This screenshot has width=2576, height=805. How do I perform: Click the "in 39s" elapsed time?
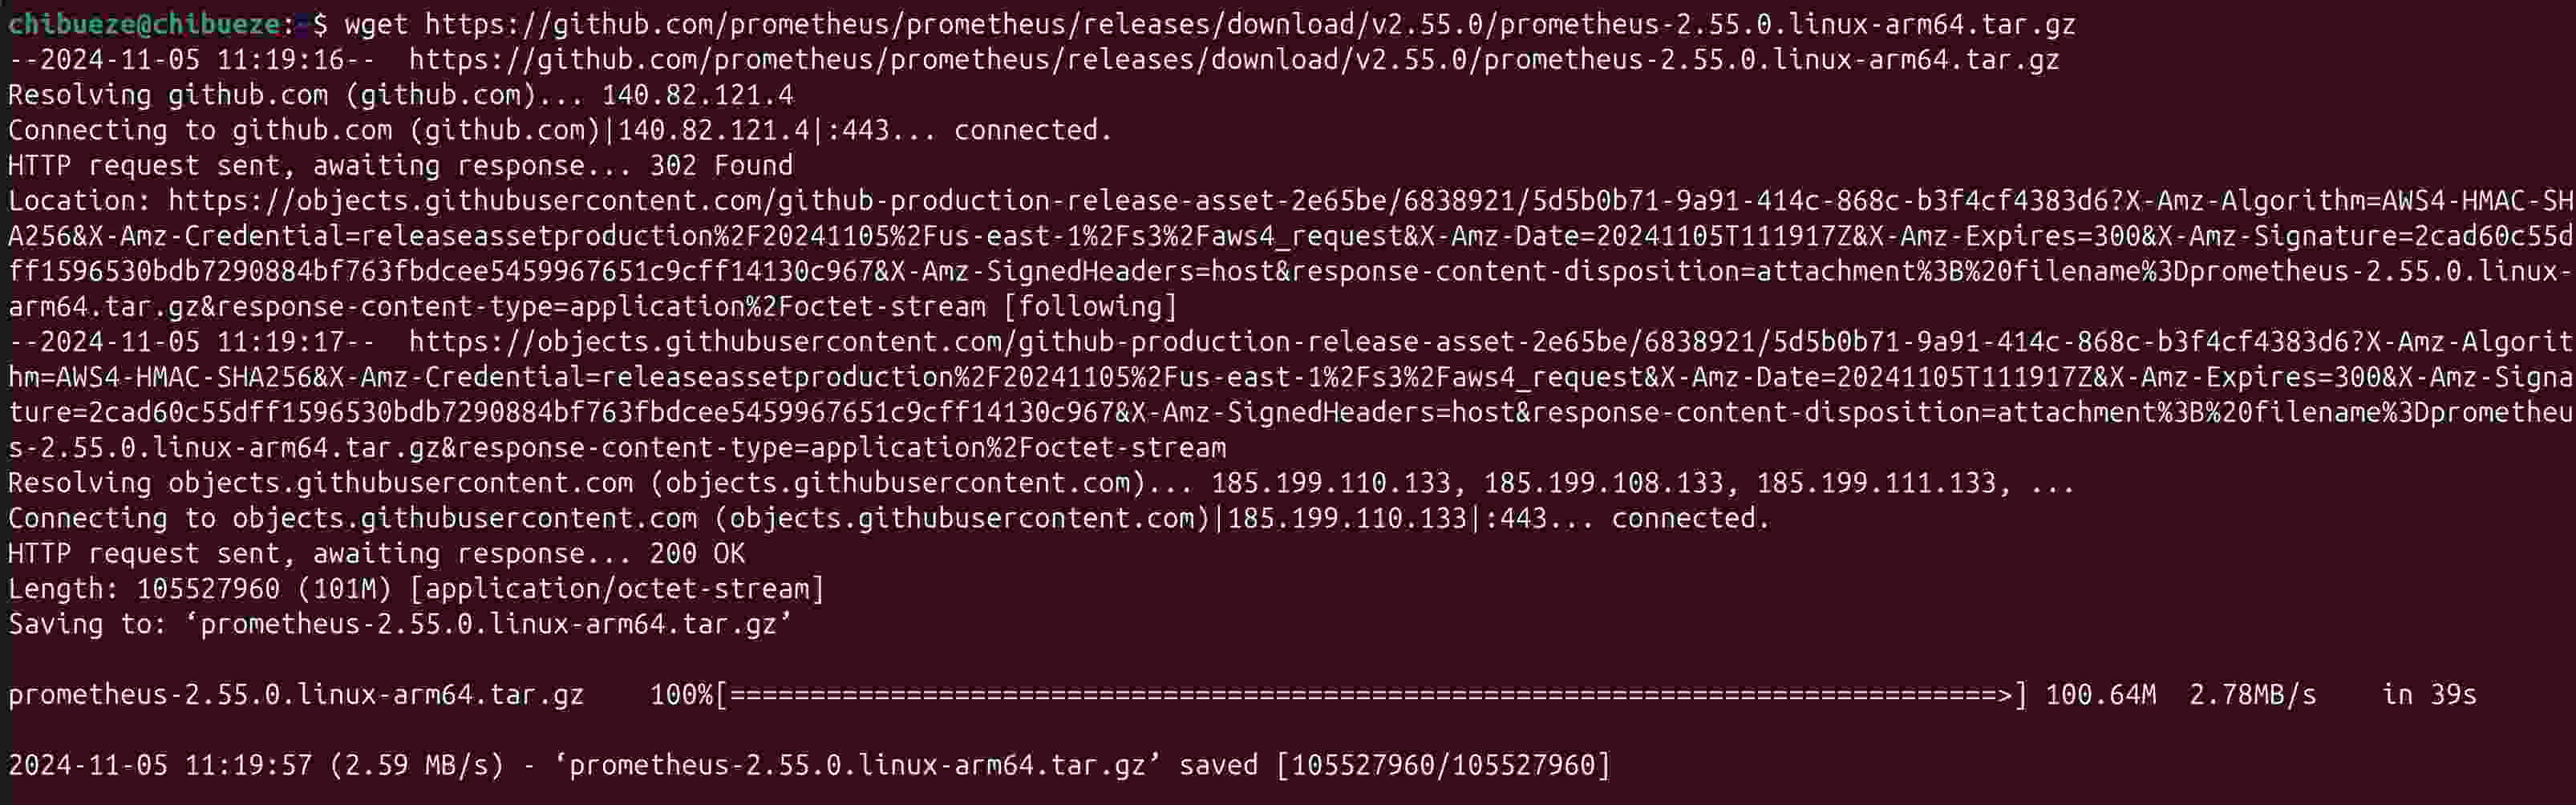pyautogui.click(x=2428, y=695)
